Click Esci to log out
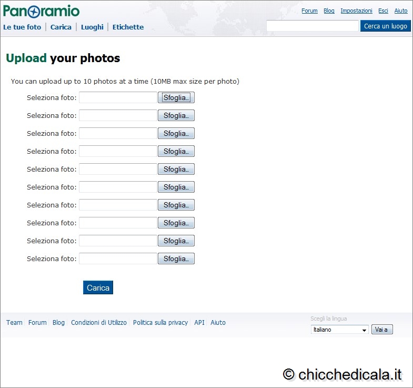Viewport: 413px width, 388px height. [x=383, y=11]
